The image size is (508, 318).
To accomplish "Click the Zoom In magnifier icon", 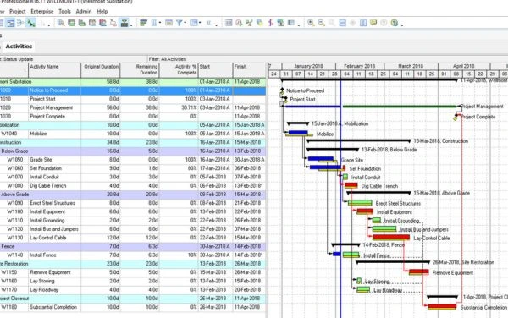I will pos(311,23).
